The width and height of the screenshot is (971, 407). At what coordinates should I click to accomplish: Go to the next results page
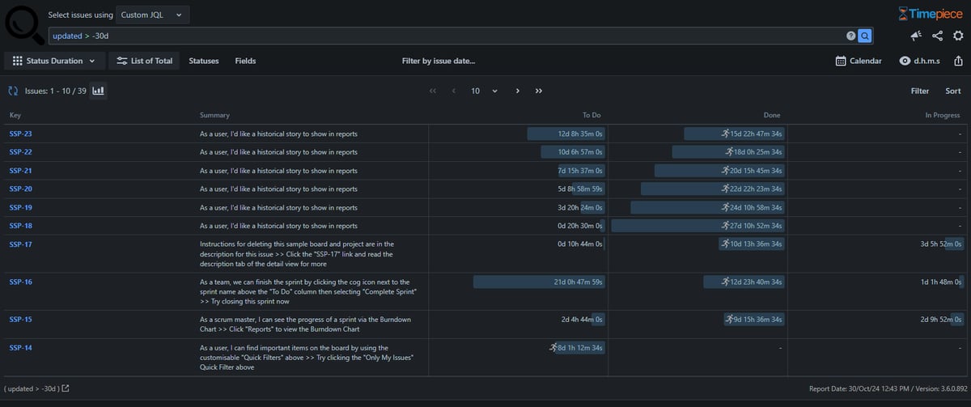pos(517,91)
